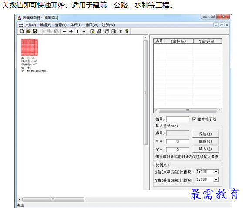Click the Y坐标(m) column header

tap(208, 41)
